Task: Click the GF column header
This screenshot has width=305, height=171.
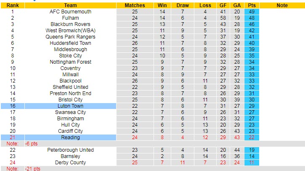Action: [223, 5]
